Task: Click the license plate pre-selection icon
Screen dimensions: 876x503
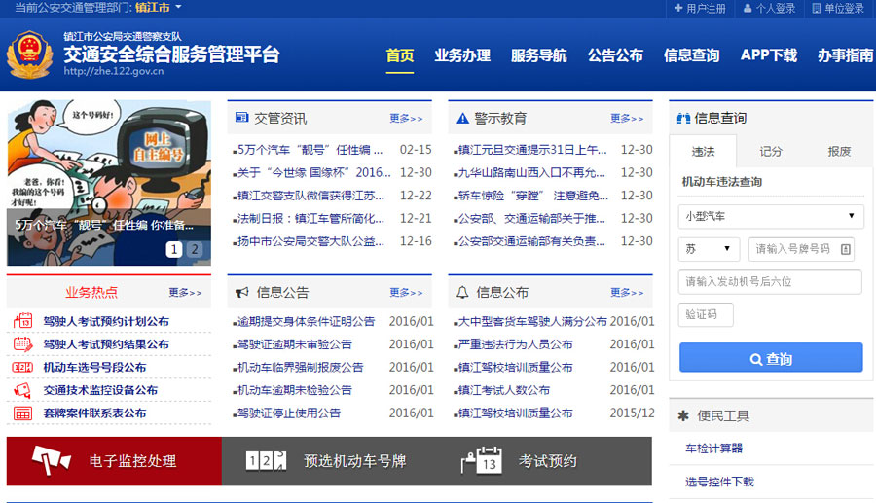Action: tap(266, 461)
